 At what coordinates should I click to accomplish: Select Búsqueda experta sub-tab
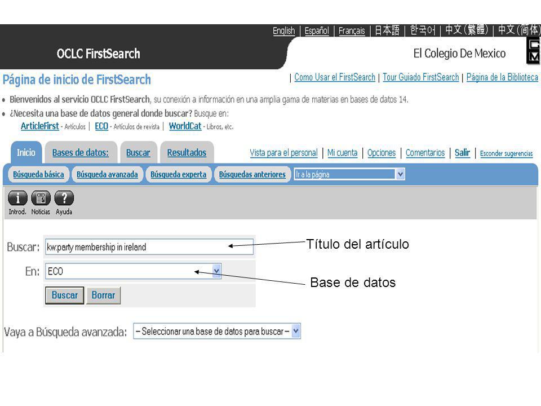click(x=179, y=174)
